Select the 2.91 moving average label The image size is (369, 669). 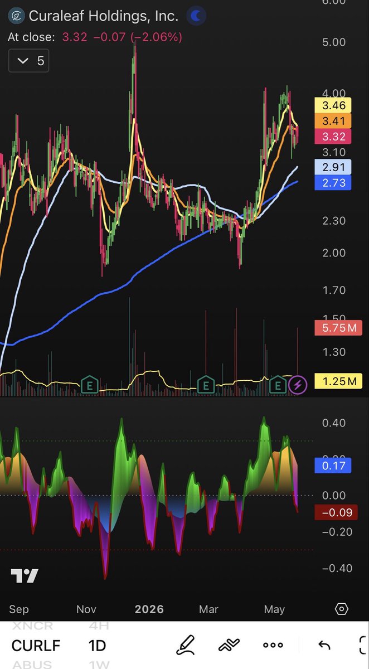tap(334, 167)
